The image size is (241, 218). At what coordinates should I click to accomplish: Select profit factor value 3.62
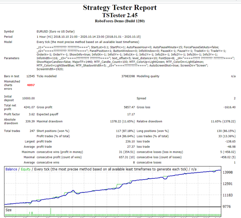click(32, 114)
